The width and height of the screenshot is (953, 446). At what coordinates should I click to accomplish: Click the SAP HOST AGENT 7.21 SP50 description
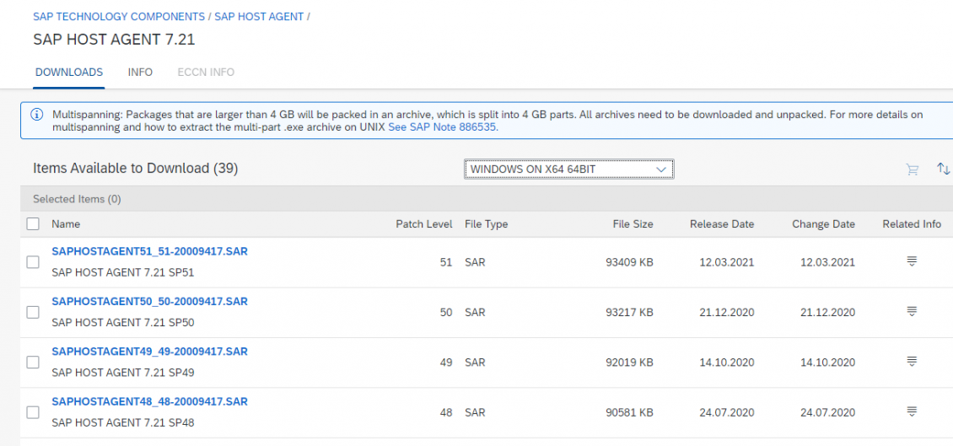123,323
